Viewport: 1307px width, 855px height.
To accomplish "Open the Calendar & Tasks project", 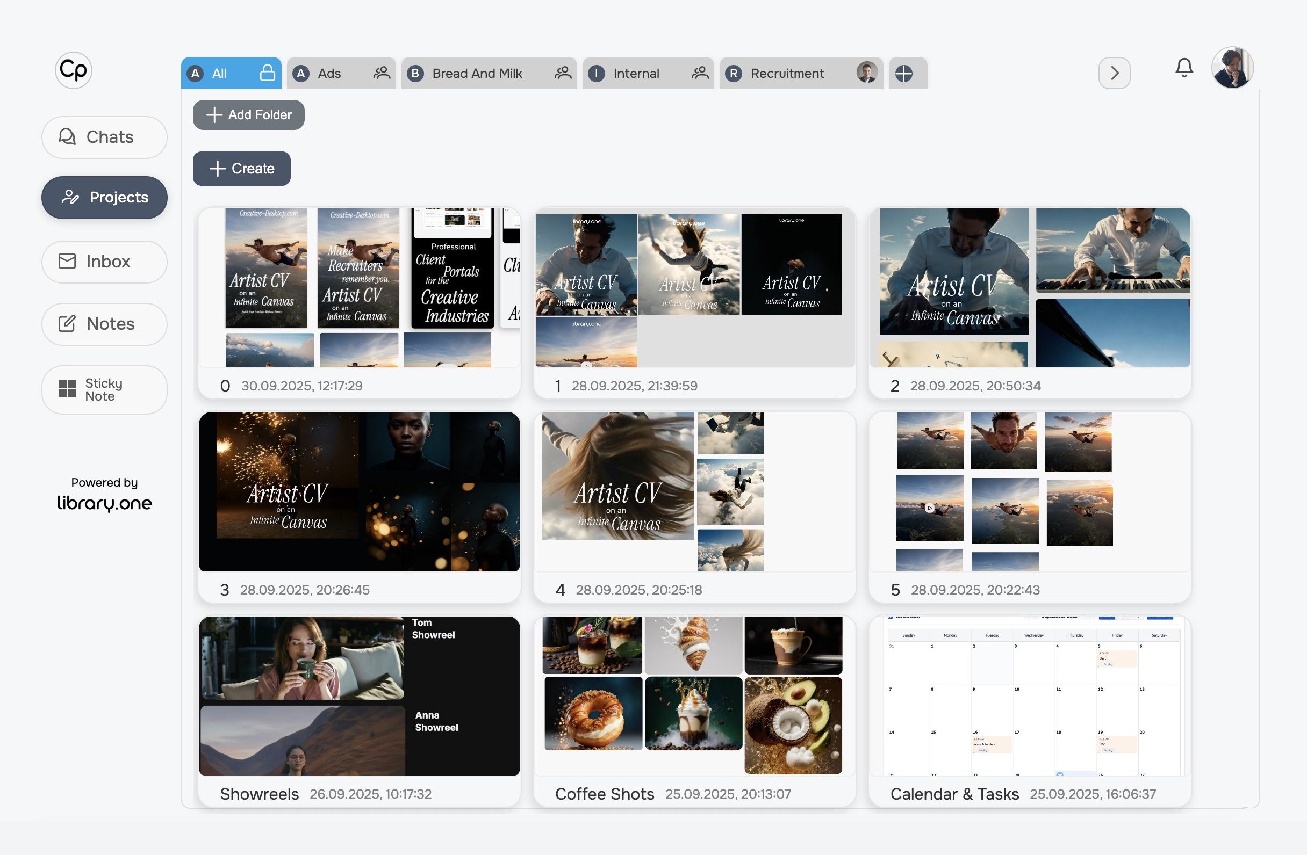I will (1030, 695).
